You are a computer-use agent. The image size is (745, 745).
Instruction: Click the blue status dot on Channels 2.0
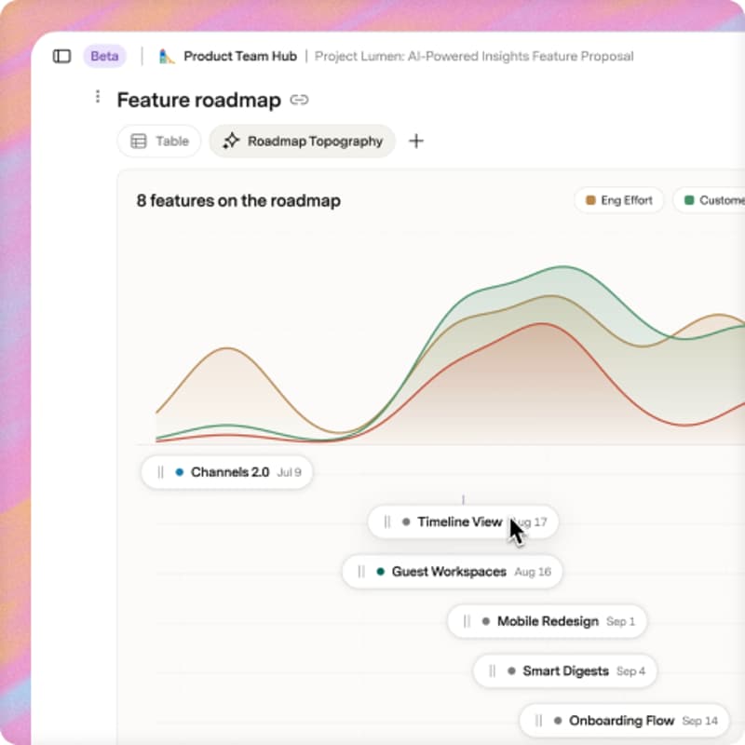180,472
